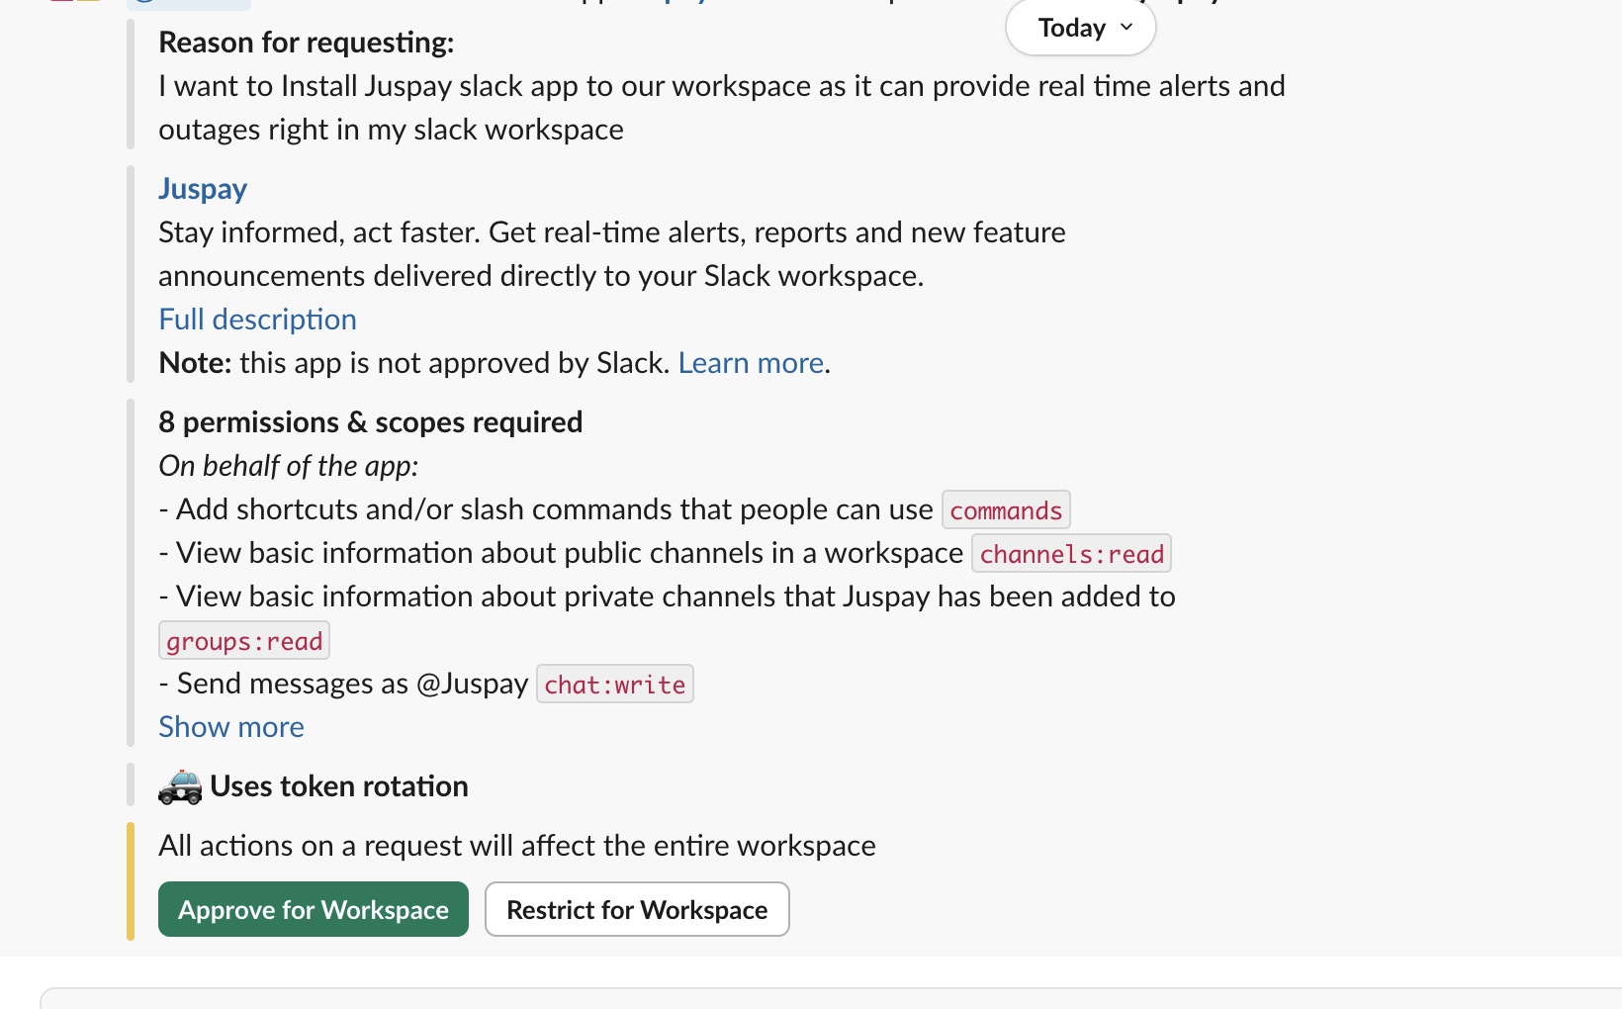The width and height of the screenshot is (1622, 1009).
Task: Click the police car emoji icon
Action: pos(180,786)
